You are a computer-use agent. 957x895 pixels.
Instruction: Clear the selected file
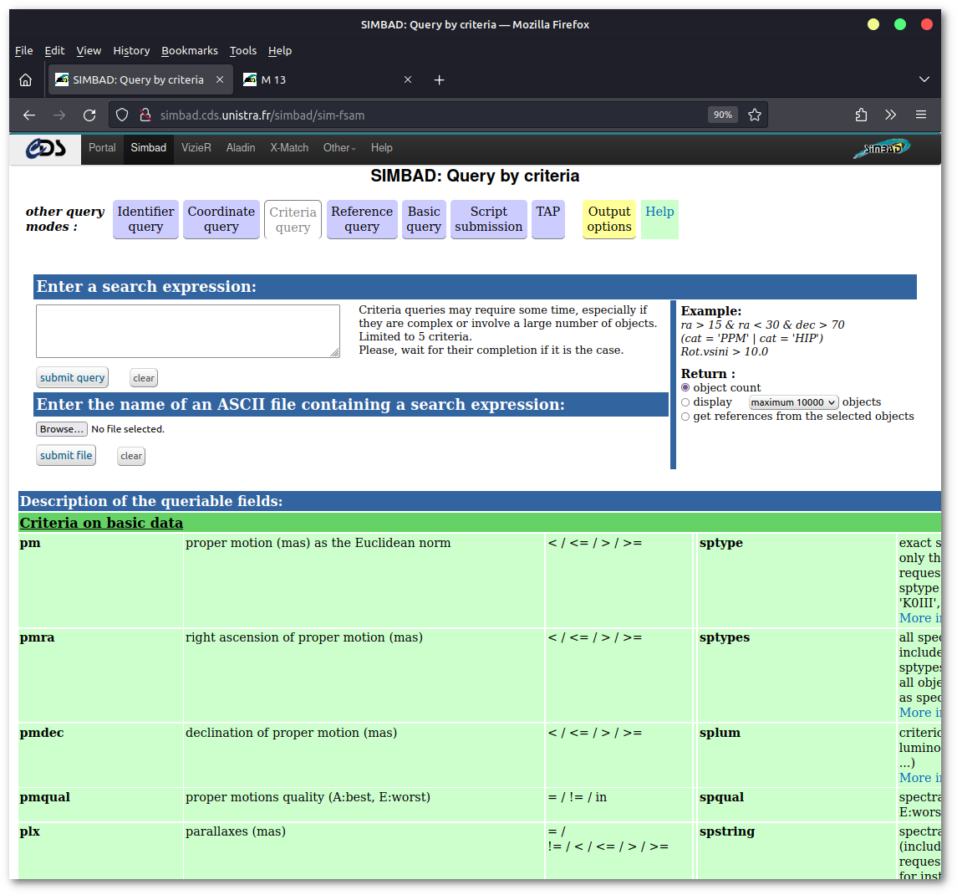(x=131, y=456)
